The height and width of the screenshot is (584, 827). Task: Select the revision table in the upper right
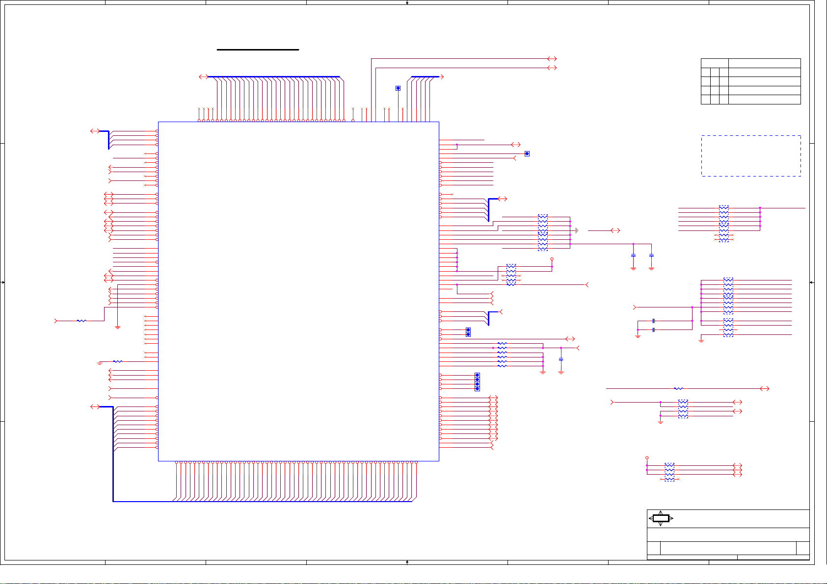point(750,81)
